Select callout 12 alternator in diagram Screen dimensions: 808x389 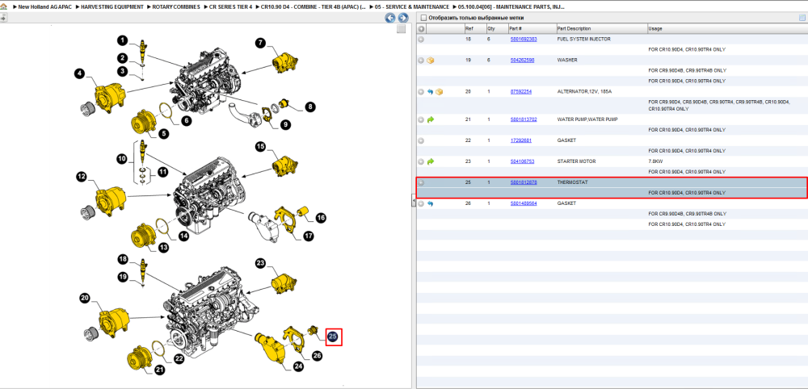pyautogui.click(x=81, y=177)
